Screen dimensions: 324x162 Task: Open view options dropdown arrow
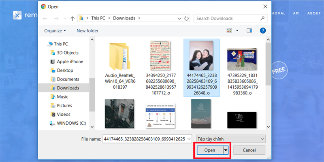pos(237,31)
